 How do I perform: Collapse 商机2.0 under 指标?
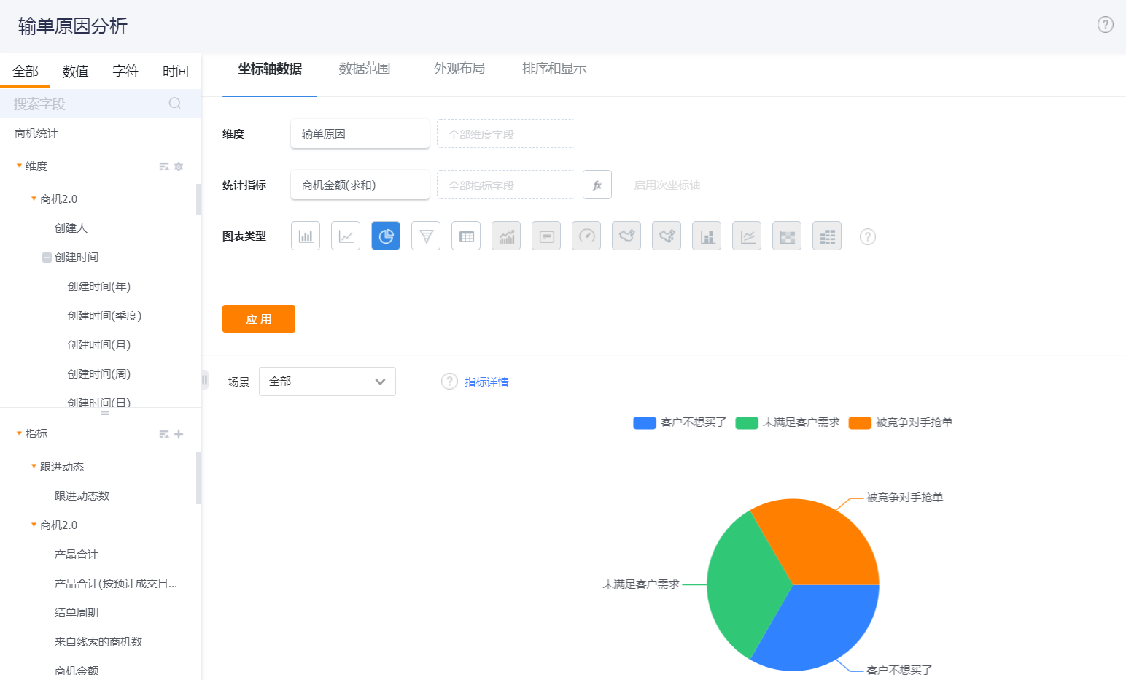click(34, 525)
